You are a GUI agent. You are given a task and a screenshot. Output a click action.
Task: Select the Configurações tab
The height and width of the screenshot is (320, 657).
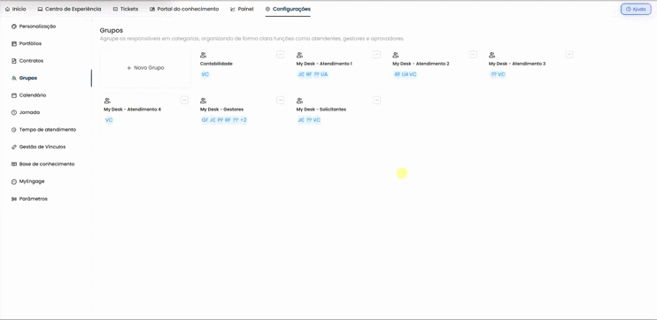click(x=288, y=9)
